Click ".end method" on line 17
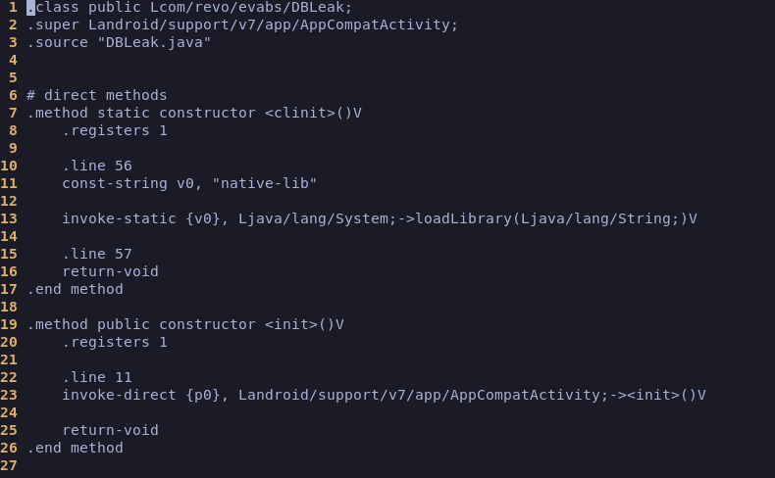Image resolution: width=775 pixels, height=478 pixels. [75, 289]
